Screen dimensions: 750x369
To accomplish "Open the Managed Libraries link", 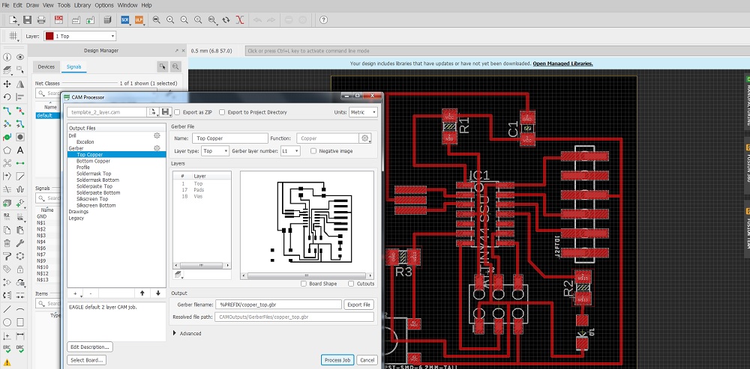I will point(562,64).
